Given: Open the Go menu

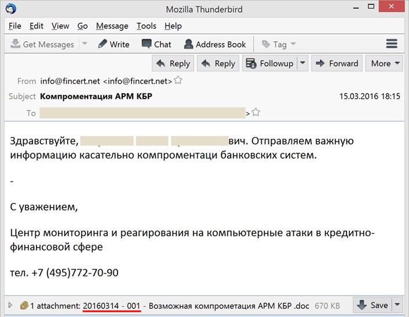Looking at the screenshot, I should tap(82, 26).
